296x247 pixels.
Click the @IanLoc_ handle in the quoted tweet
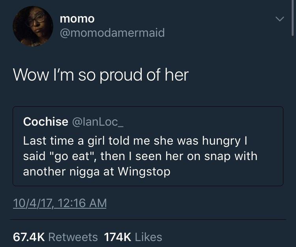point(97,122)
